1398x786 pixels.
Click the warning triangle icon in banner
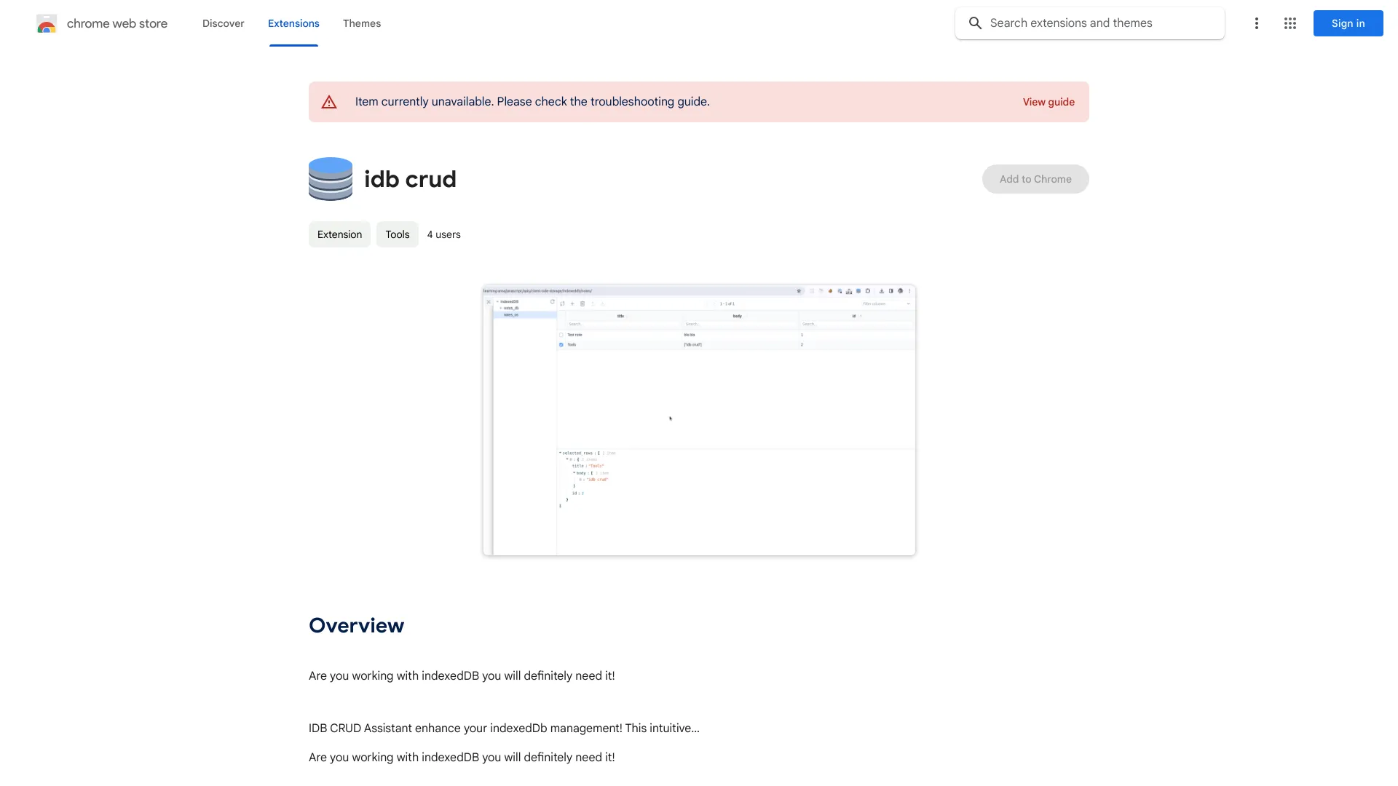click(x=329, y=102)
